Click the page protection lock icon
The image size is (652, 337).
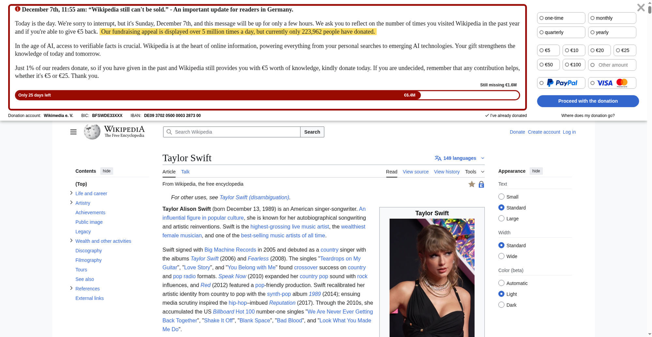click(481, 184)
